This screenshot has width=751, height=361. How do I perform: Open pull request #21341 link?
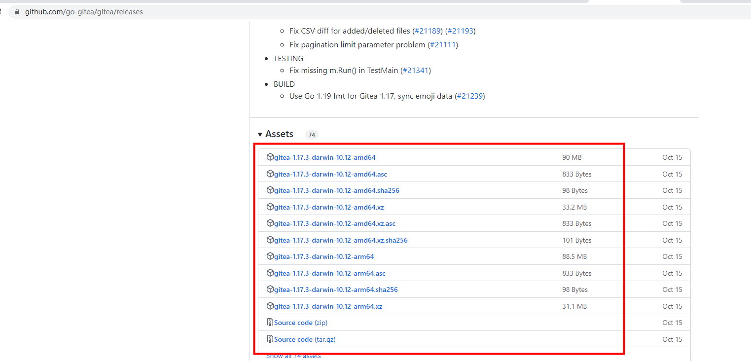click(x=415, y=71)
